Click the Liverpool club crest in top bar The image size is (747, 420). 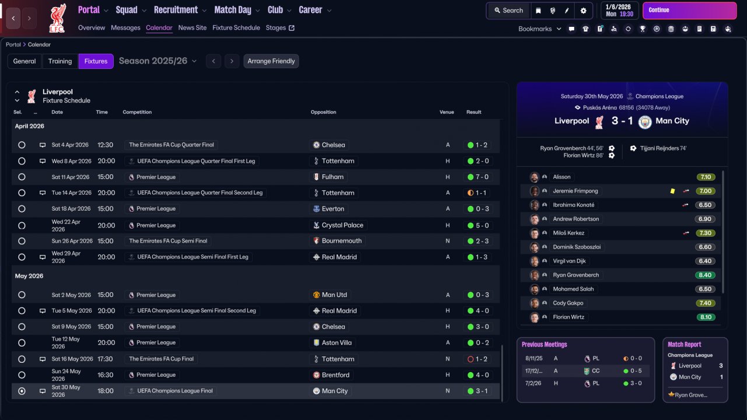click(57, 17)
